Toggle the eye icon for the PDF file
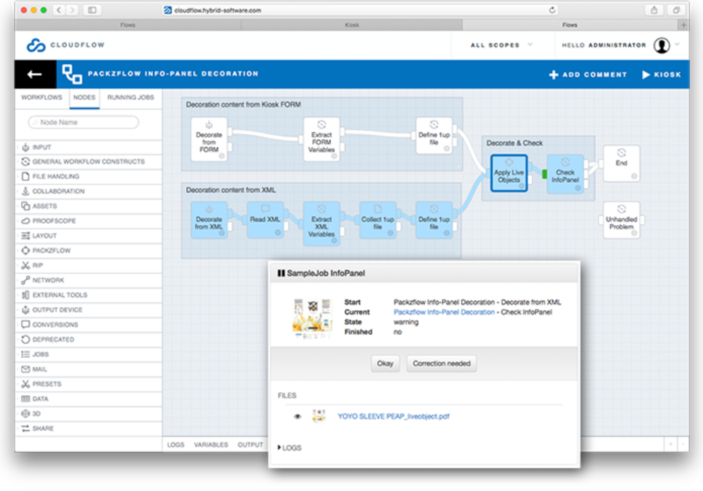This screenshot has width=703, height=491. pyautogui.click(x=297, y=417)
